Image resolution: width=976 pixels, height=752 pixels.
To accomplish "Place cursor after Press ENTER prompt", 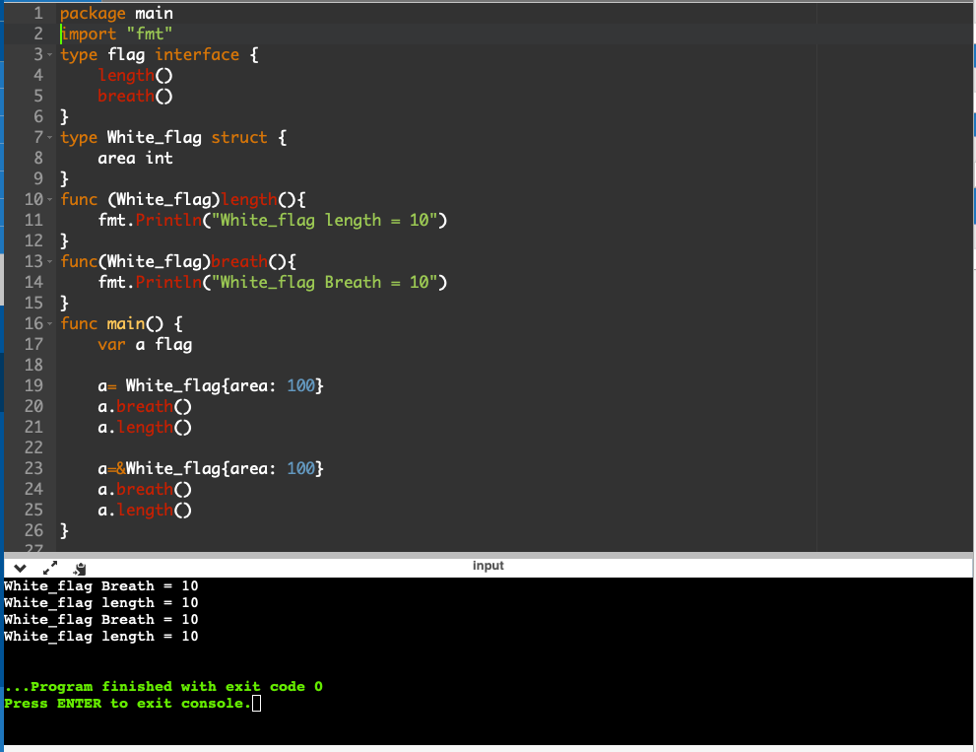I will pos(255,703).
